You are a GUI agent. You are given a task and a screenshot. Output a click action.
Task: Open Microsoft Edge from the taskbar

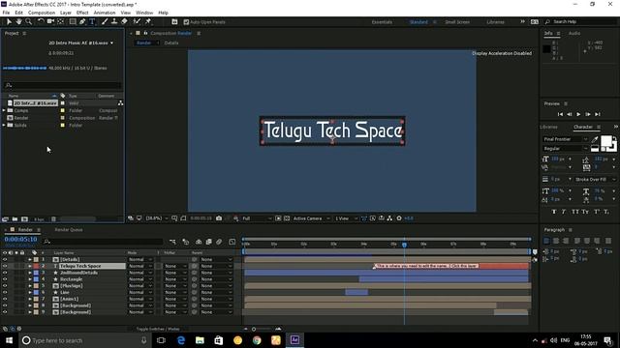coord(181,340)
